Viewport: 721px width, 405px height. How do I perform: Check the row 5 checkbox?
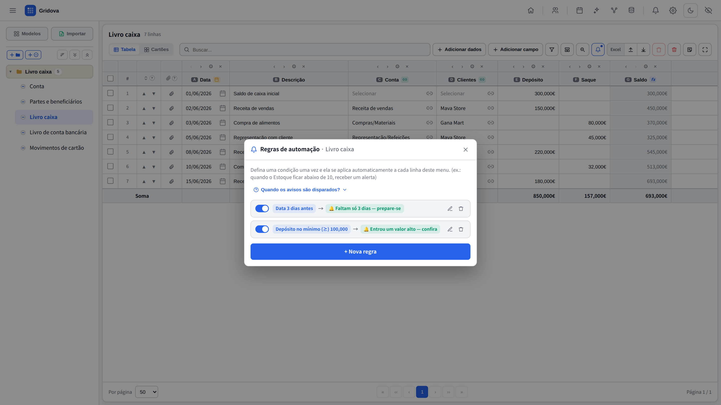click(x=110, y=151)
